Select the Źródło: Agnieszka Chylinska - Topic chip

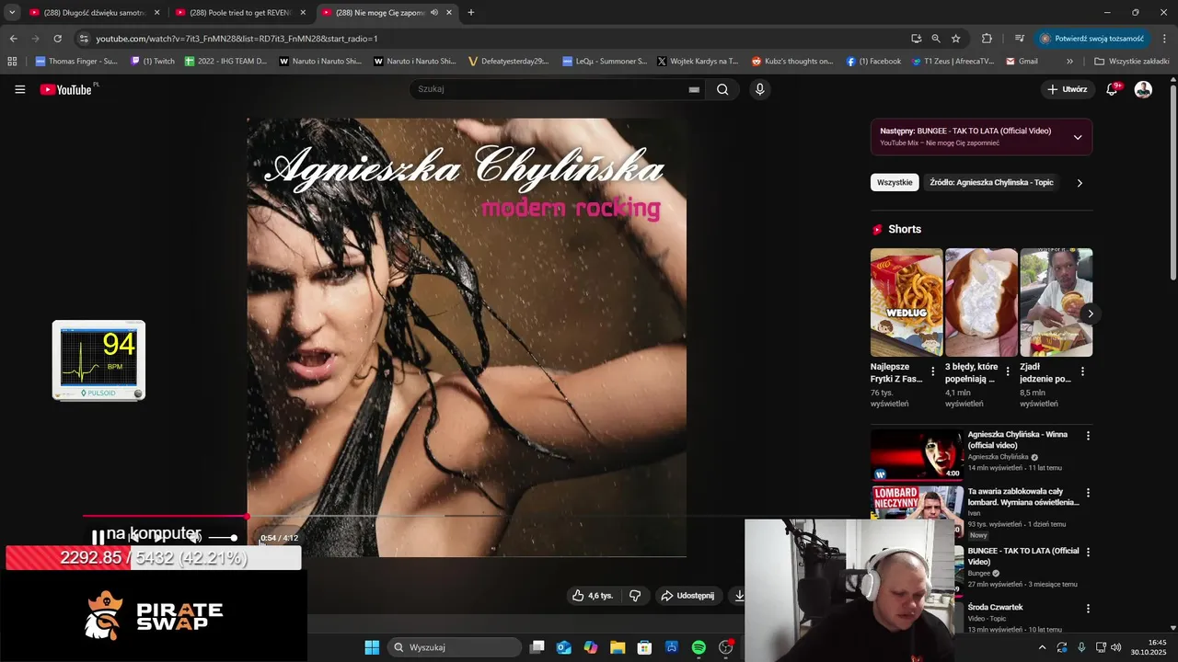990,182
